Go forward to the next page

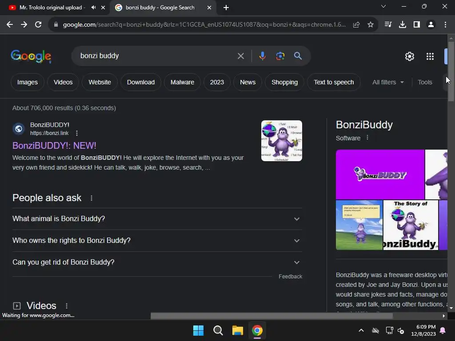24,25
